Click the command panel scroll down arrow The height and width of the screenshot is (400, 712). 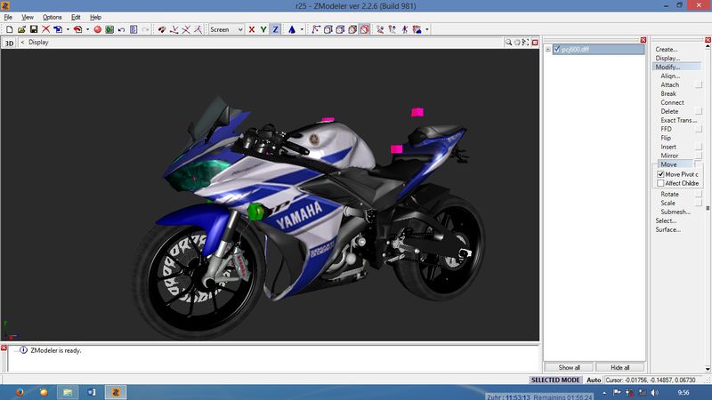pos(708,369)
